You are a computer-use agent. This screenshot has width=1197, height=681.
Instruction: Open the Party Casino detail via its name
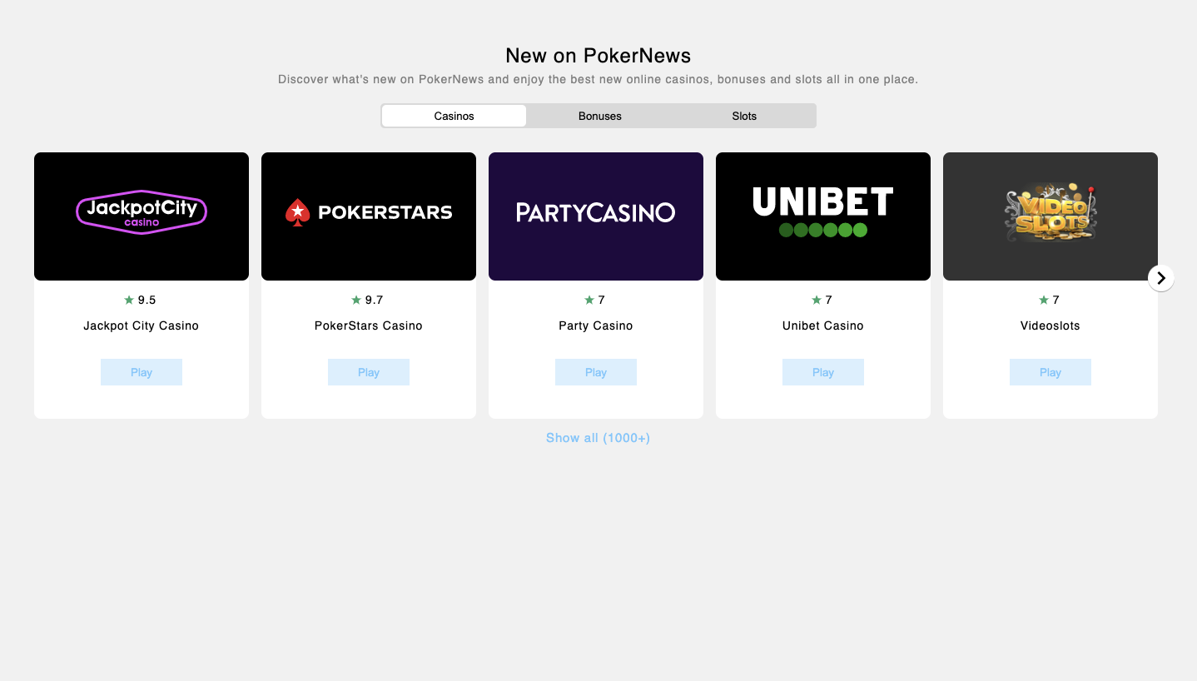(595, 326)
